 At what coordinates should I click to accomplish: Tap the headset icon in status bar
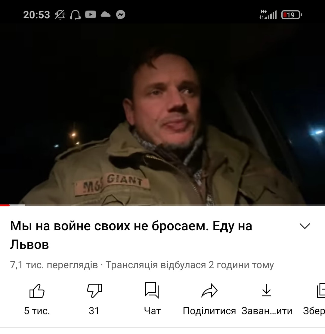[x=75, y=15]
